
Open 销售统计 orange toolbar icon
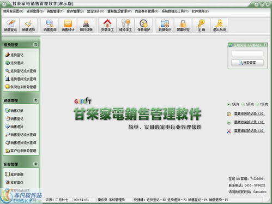coord(68,25)
